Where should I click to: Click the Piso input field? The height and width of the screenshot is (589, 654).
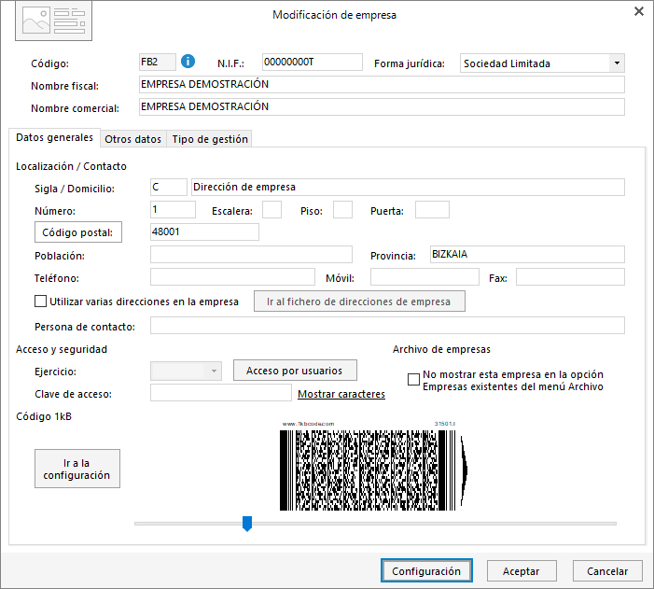[342, 209]
